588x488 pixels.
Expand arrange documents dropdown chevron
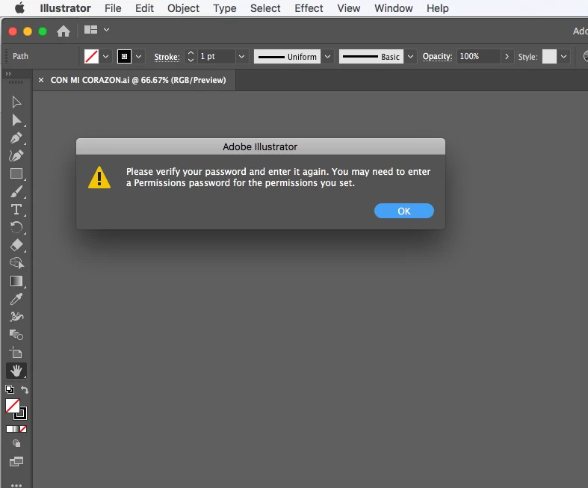(107, 30)
